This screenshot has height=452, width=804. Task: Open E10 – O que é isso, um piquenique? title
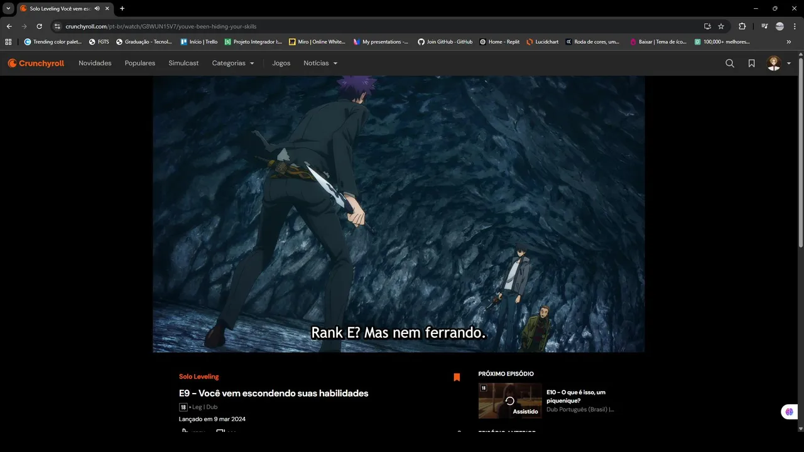pos(576,396)
